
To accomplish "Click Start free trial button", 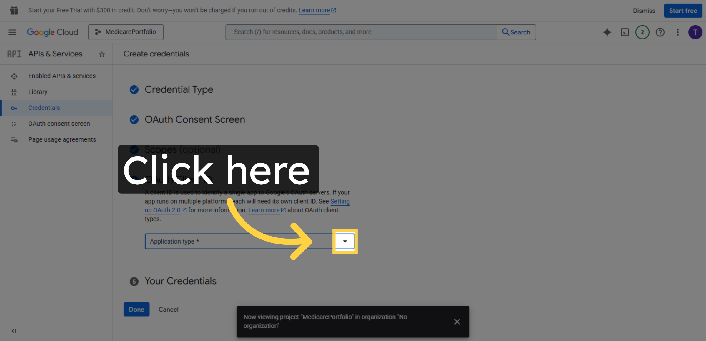I will click(x=683, y=11).
